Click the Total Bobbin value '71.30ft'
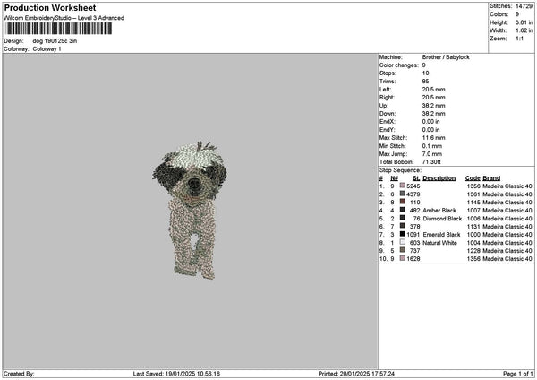The width and height of the screenshot is (537, 380). click(431, 162)
